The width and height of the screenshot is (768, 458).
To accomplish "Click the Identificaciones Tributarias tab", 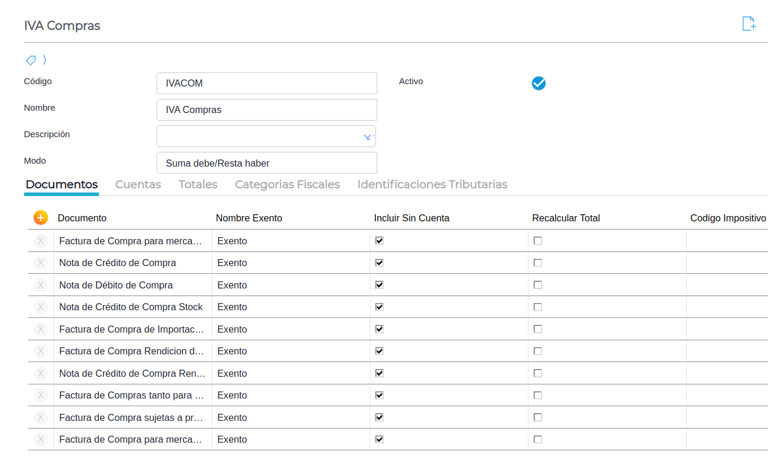I will pos(432,184).
